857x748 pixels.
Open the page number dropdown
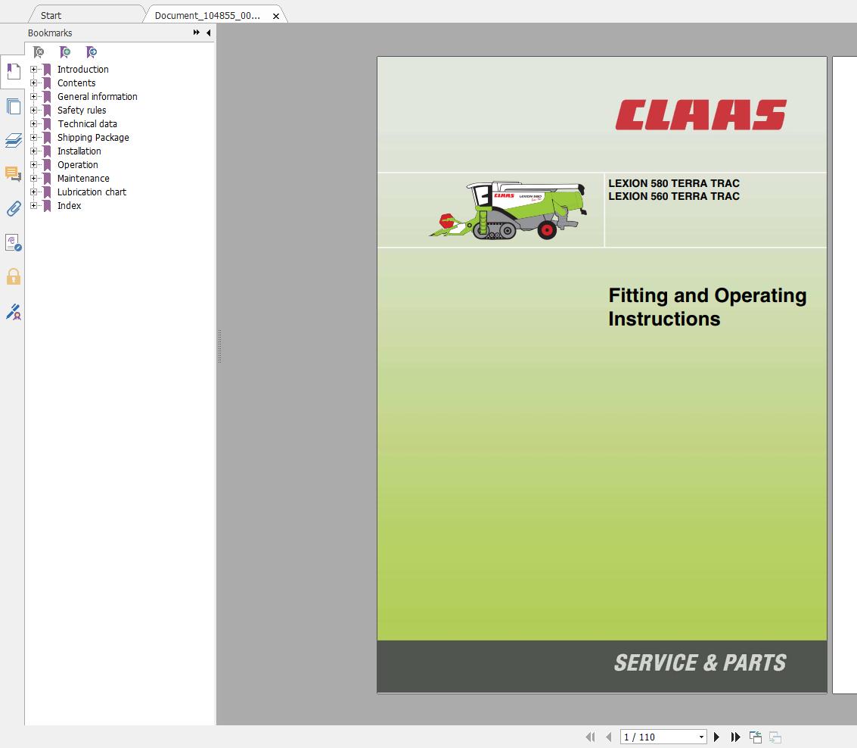(700, 736)
